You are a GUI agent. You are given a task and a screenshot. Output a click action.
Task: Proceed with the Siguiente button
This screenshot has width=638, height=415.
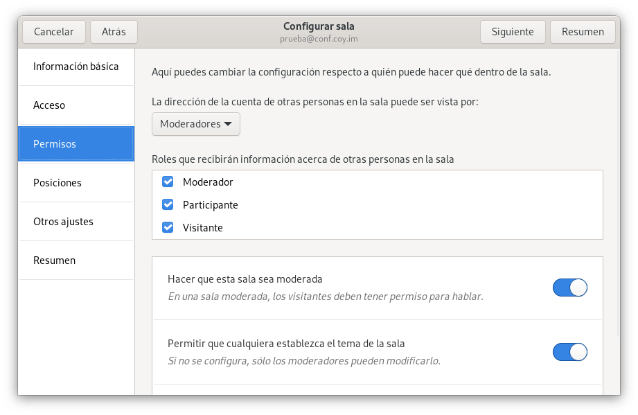(512, 32)
